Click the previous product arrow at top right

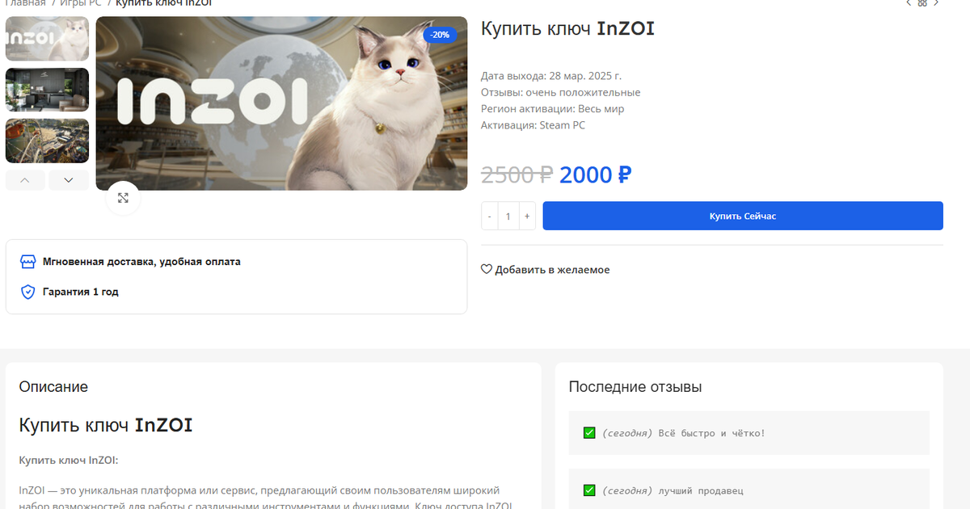[909, 3]
